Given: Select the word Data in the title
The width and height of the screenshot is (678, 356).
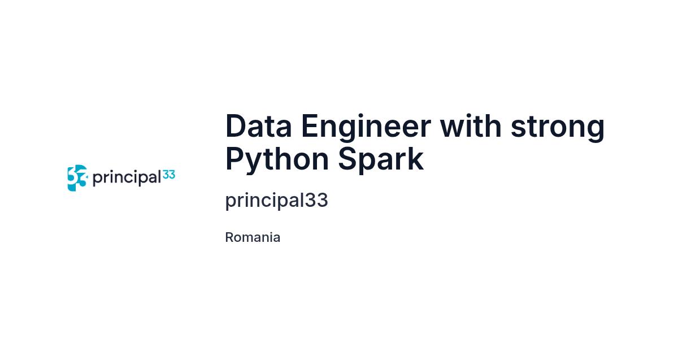Looking at the screenshot, I should 258,126.
